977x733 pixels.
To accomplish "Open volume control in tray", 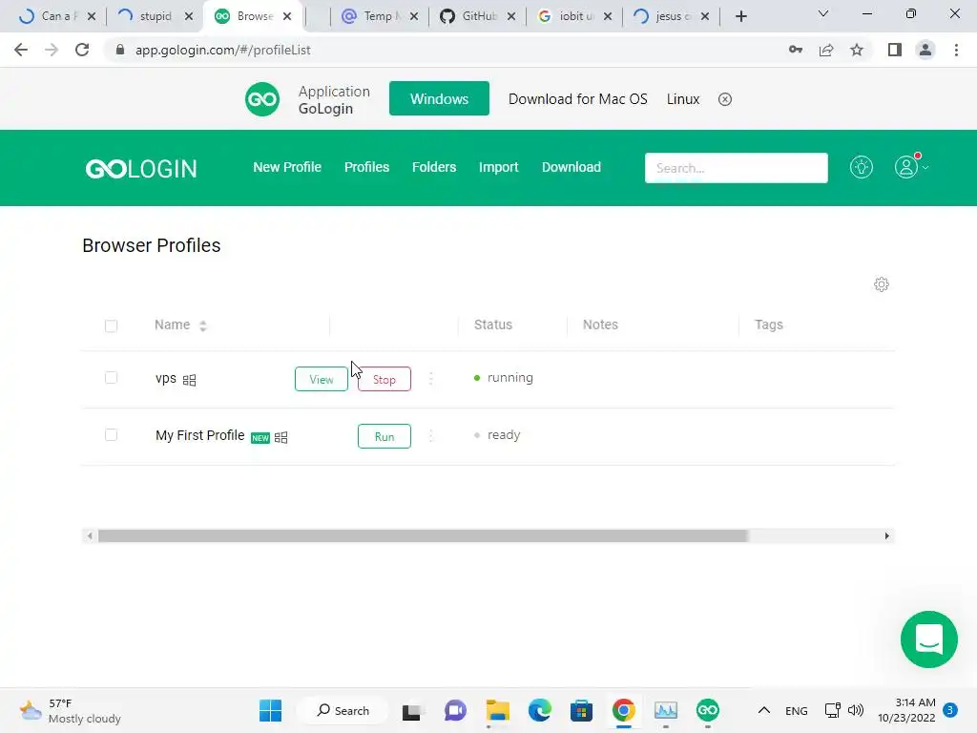I will coord(856,710).
